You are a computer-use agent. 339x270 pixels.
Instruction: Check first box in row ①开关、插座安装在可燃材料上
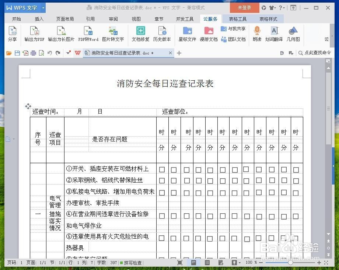(162, 169)
